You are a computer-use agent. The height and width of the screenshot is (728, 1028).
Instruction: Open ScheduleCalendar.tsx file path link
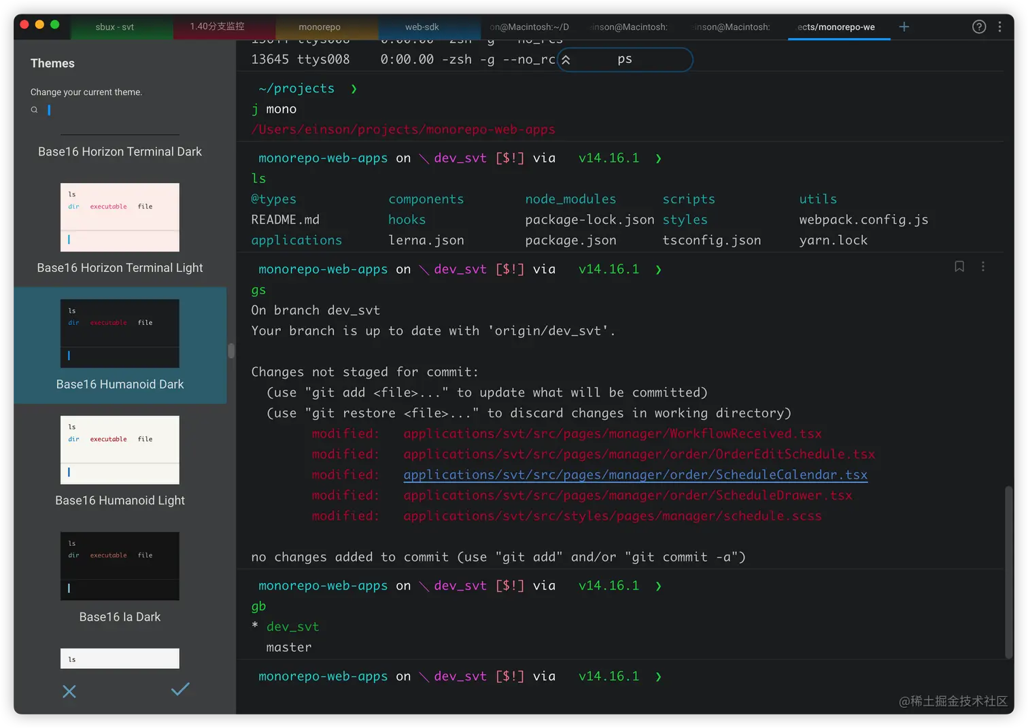point(635,474)
